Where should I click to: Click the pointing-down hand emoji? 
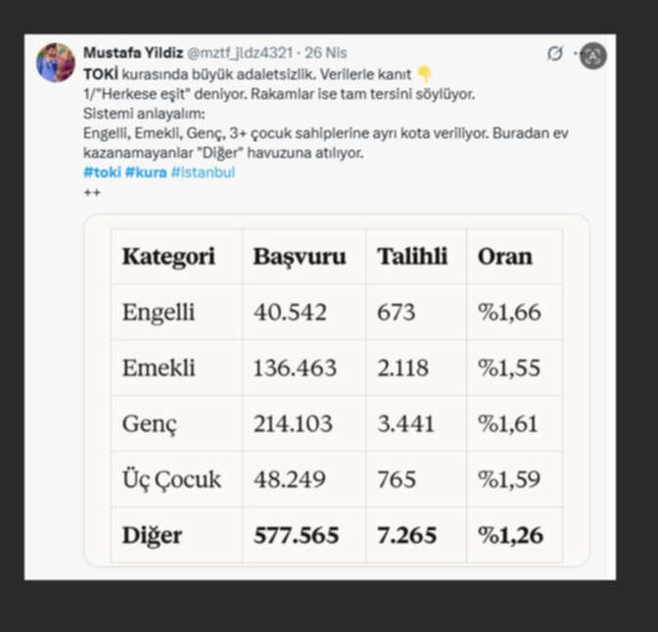[x=424, y=73]
